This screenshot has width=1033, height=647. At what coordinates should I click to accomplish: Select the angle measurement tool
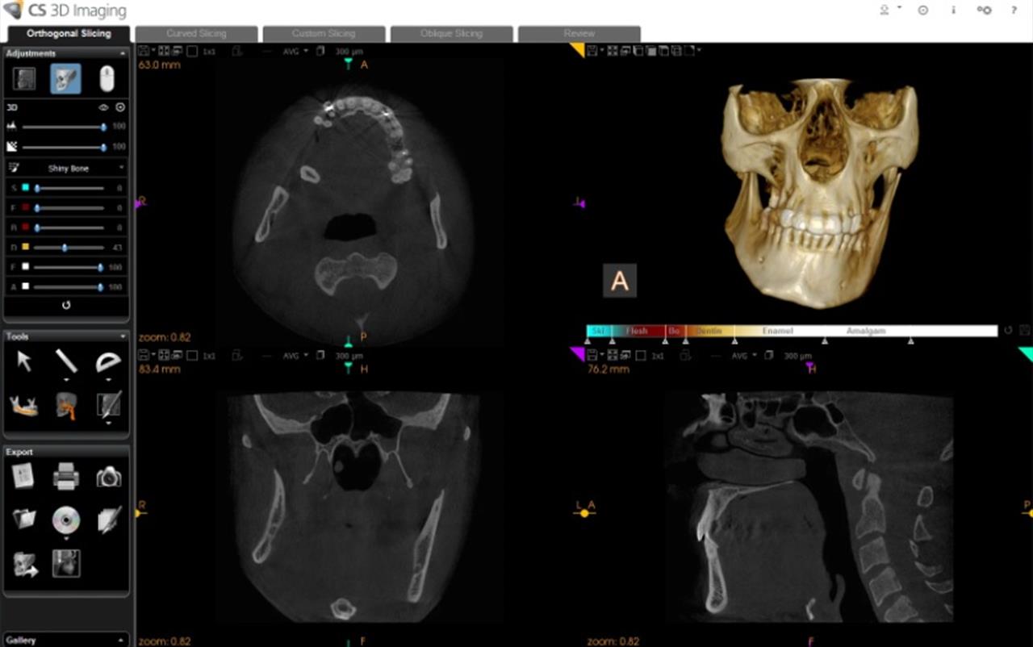(110, 362)
